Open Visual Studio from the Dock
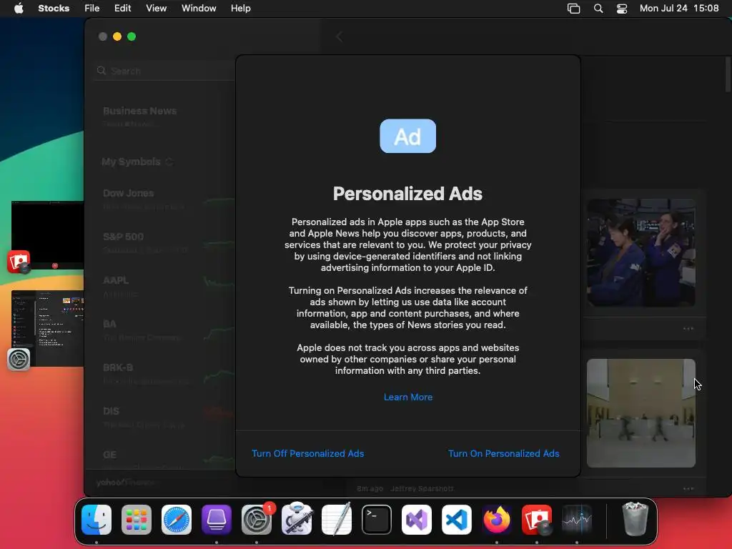The width and height of the screenshot is (732, 549). pyautogui.click(x=417, y=520)
